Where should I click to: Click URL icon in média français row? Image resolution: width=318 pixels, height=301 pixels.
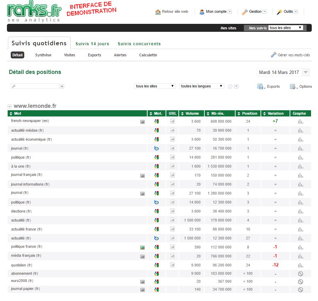(x=173, y=256)
